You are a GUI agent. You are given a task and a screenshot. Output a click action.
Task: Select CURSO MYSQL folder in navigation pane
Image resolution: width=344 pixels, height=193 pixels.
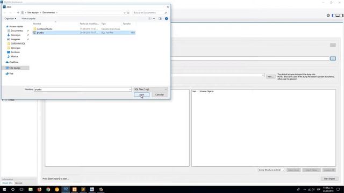[x=18, y=43]
